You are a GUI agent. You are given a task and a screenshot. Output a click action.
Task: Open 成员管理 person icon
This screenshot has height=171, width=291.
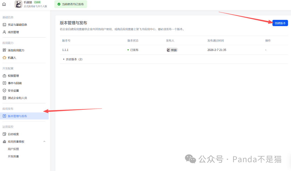(5, 32)
